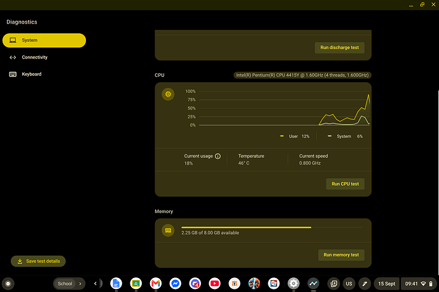Click the Run discharge test button
The image size is (439, 292).
[x=339, y=48]
